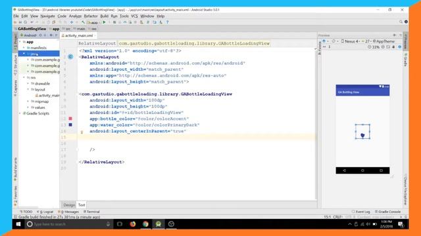Open the File menu
The image size is (421, 236).
(x=16, y=16)
